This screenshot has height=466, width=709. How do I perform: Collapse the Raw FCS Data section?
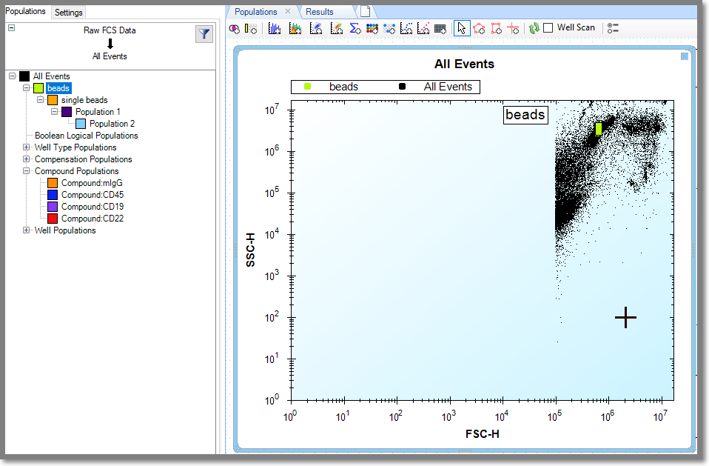(x=11, y=27)
